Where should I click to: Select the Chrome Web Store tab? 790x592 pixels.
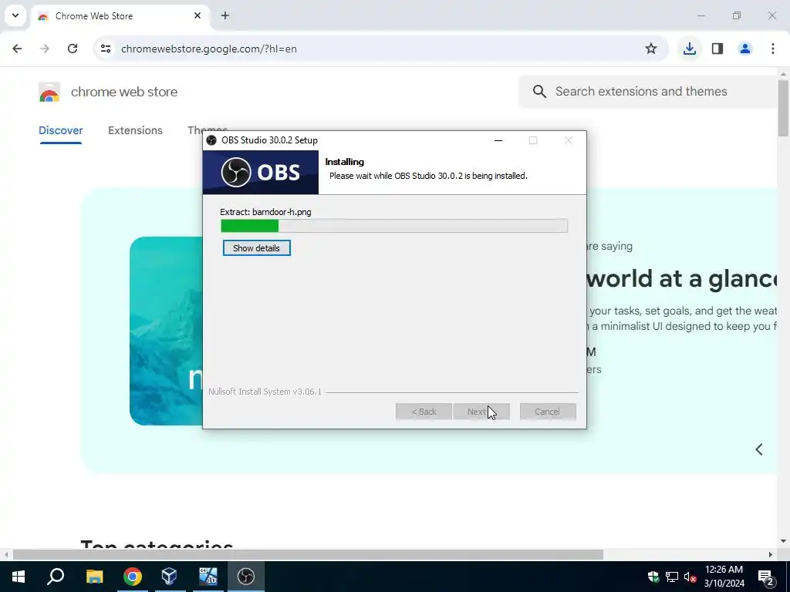(120, 16)
